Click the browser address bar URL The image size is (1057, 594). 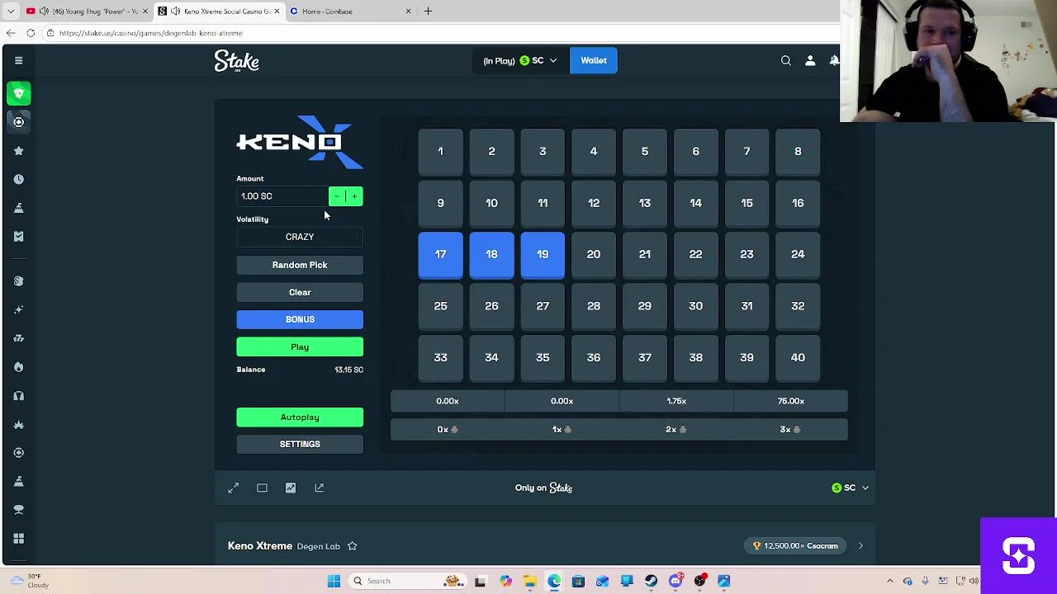151,33
